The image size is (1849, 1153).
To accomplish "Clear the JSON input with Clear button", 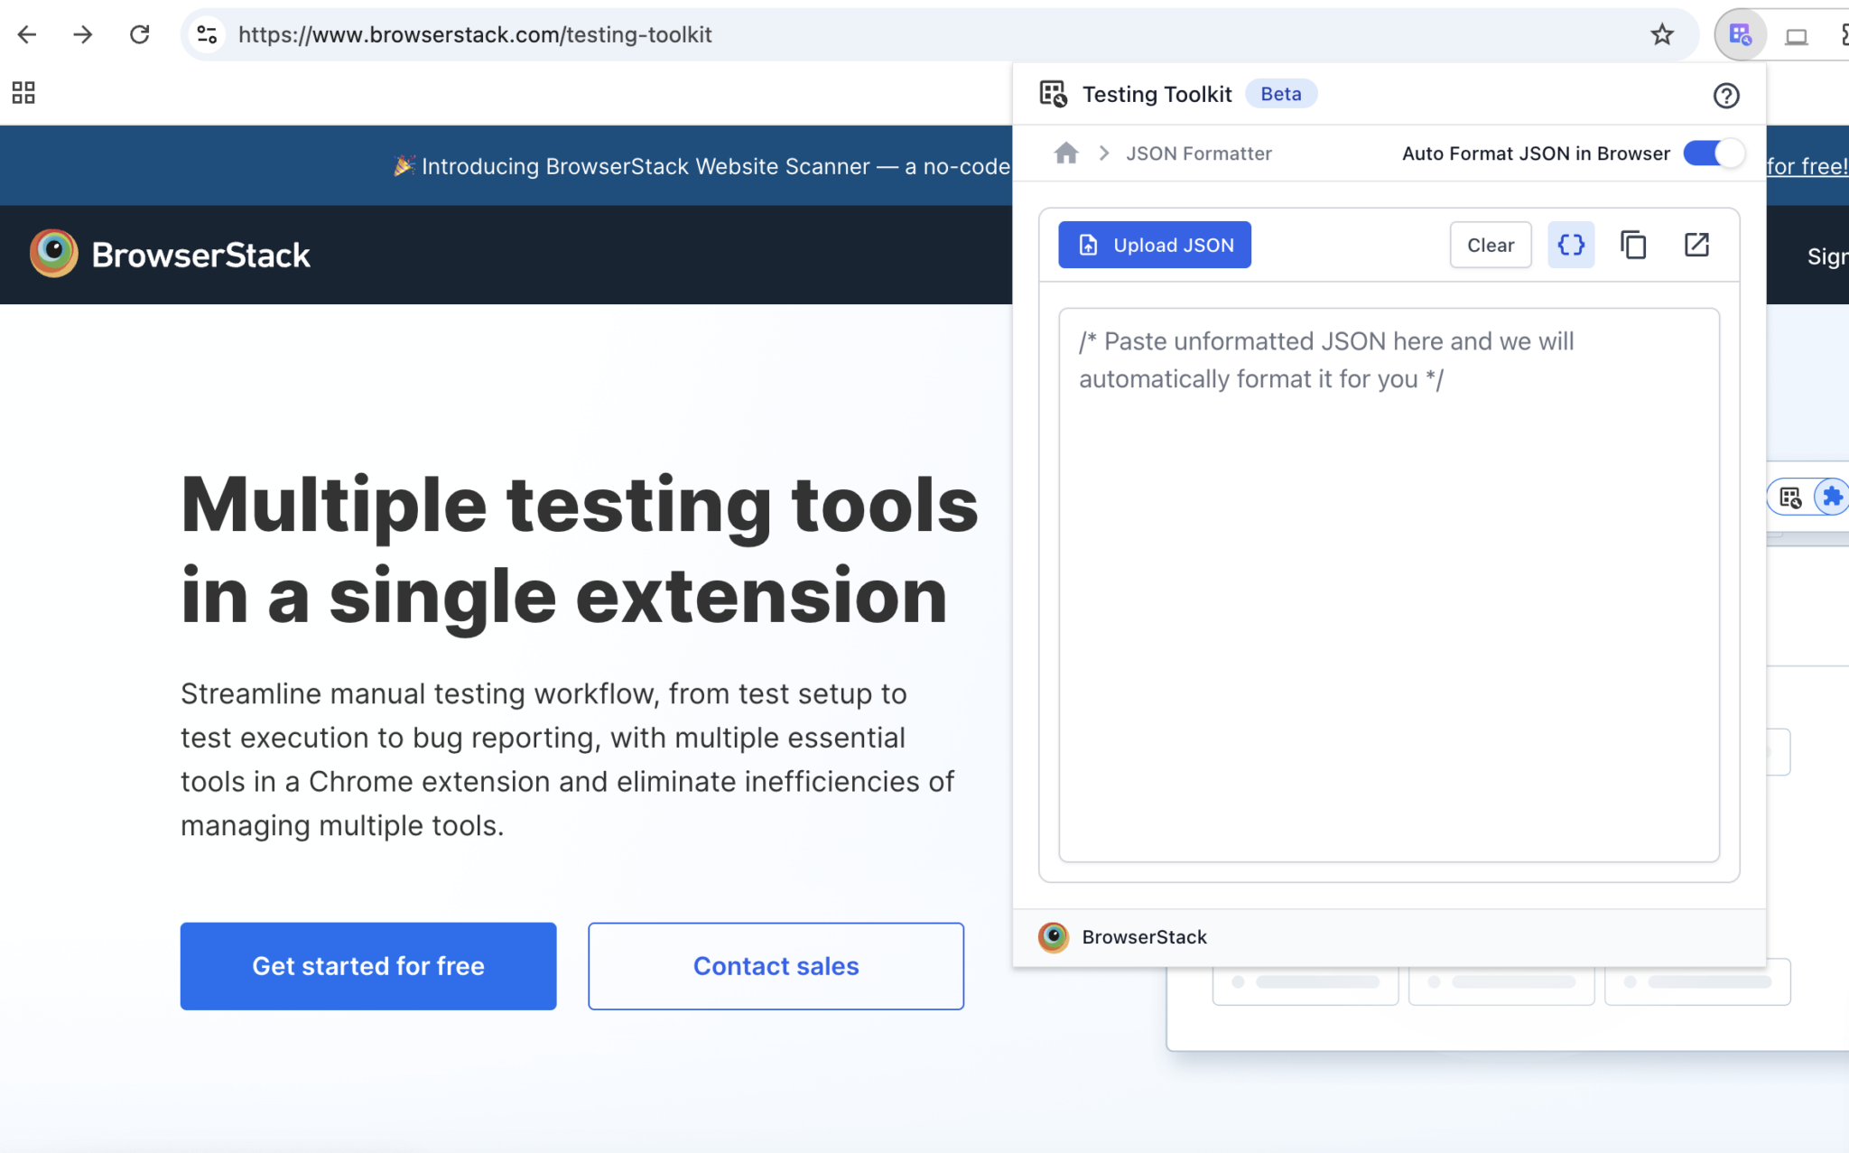I will point(1490,245).
